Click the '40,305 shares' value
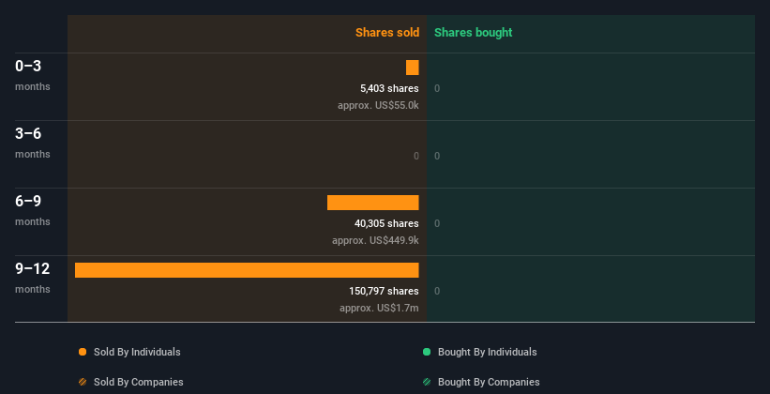The width and height of the screenshot is (770, 394). point(386,223)
